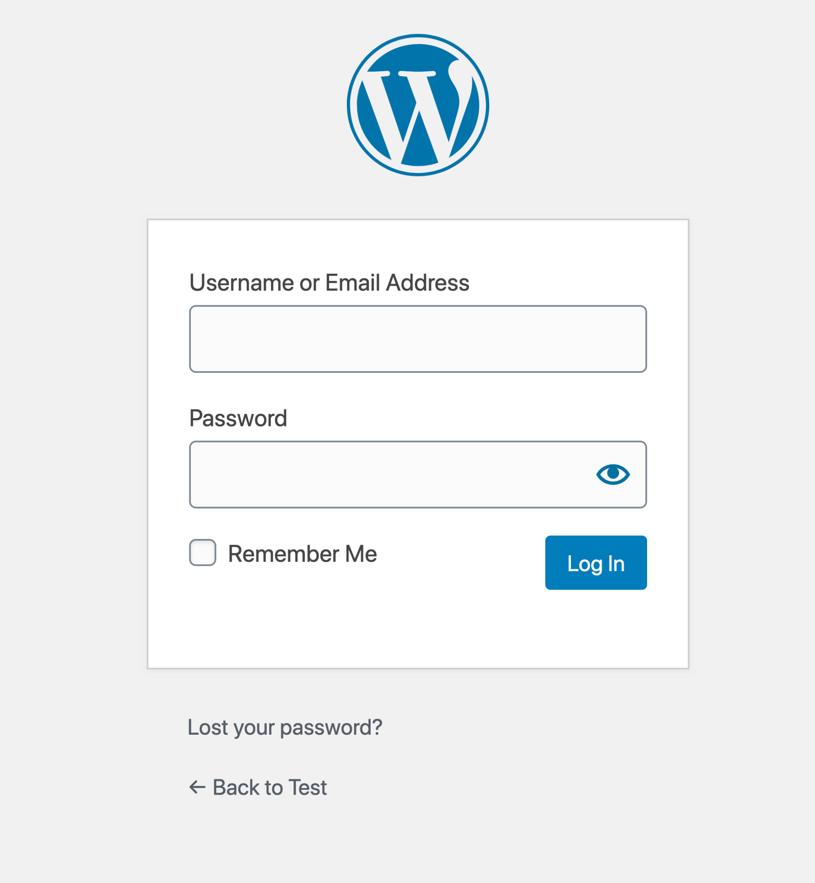Viewport: 815px width, 883px height.
Task: Click the "Password" field label
Action: coord(238,418)
